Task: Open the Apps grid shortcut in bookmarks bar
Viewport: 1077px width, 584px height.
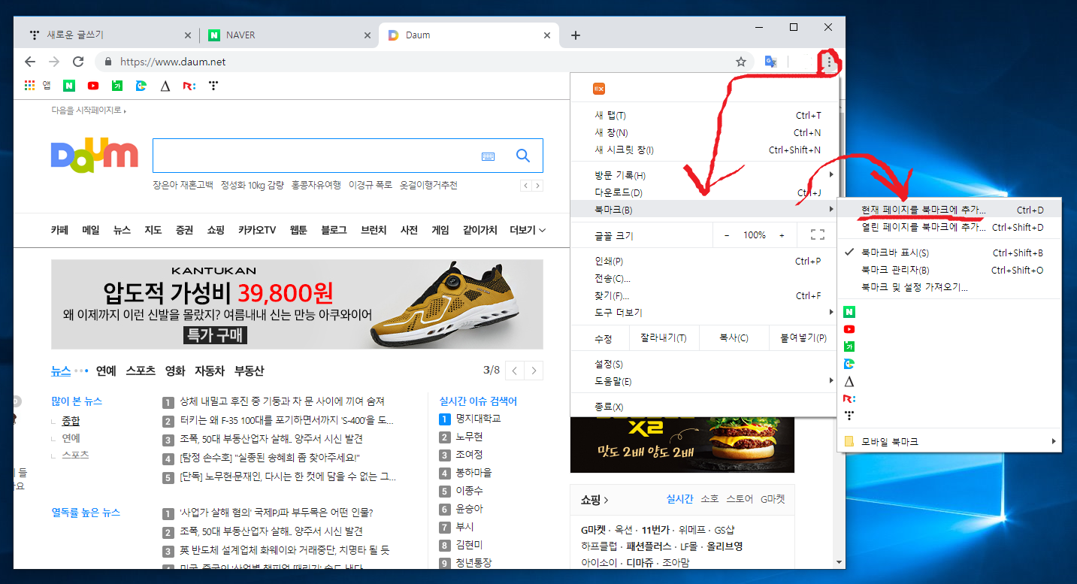Action: 30,86
